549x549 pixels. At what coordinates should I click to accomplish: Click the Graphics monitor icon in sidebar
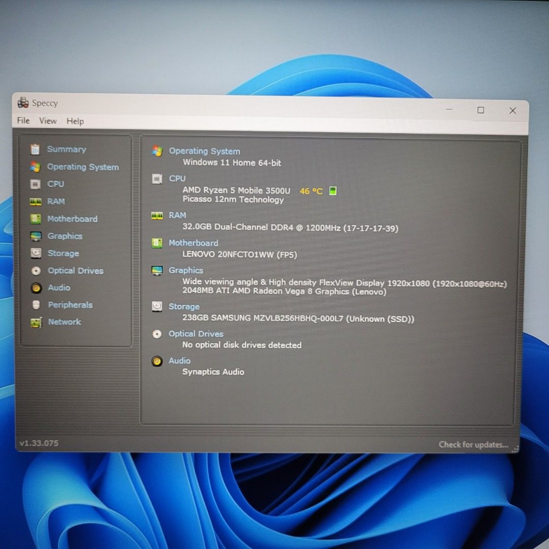pyautogui.click(x=36, y=236)
